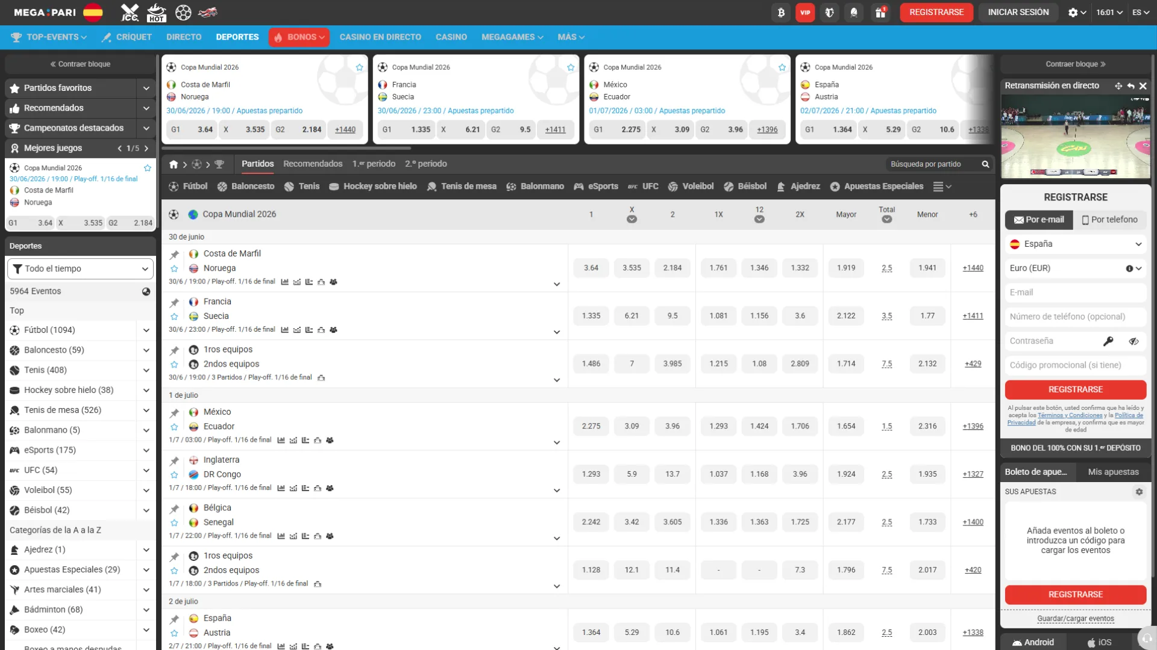Open more sports list icon
1157x650 pixels.
click(942, 187)
